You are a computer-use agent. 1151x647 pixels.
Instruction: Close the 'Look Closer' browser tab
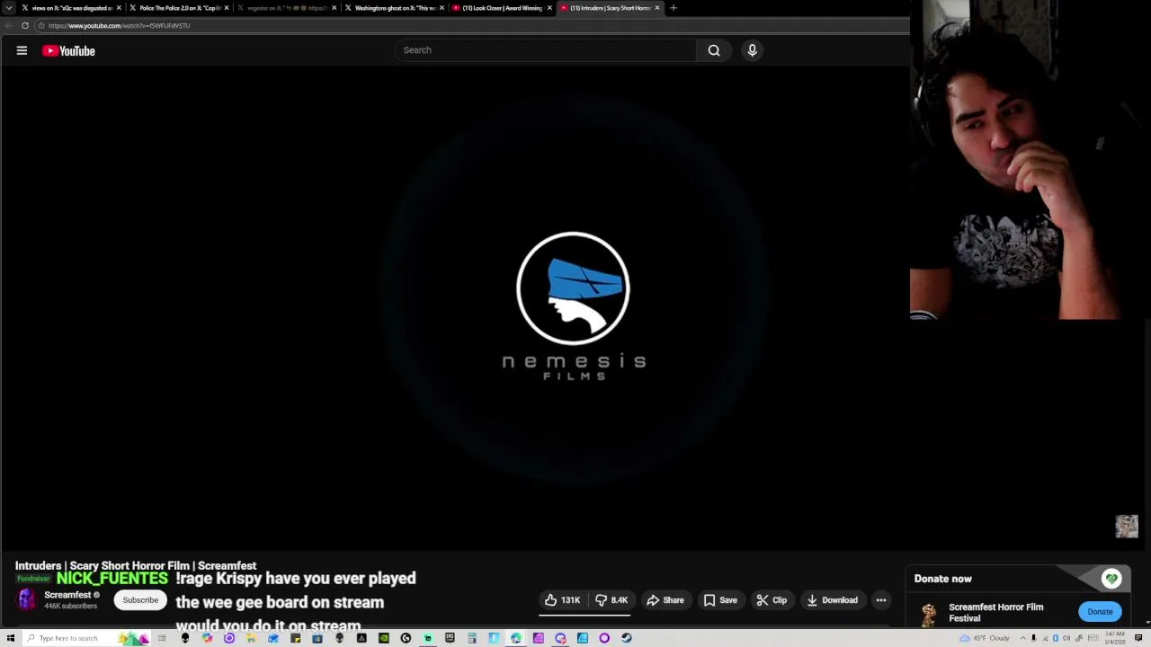[549, 8]
